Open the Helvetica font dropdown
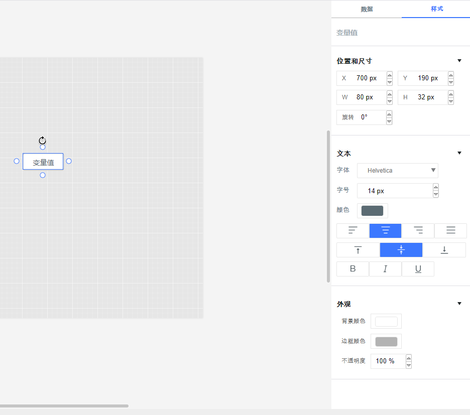470x415 pixels. (397, 171)
